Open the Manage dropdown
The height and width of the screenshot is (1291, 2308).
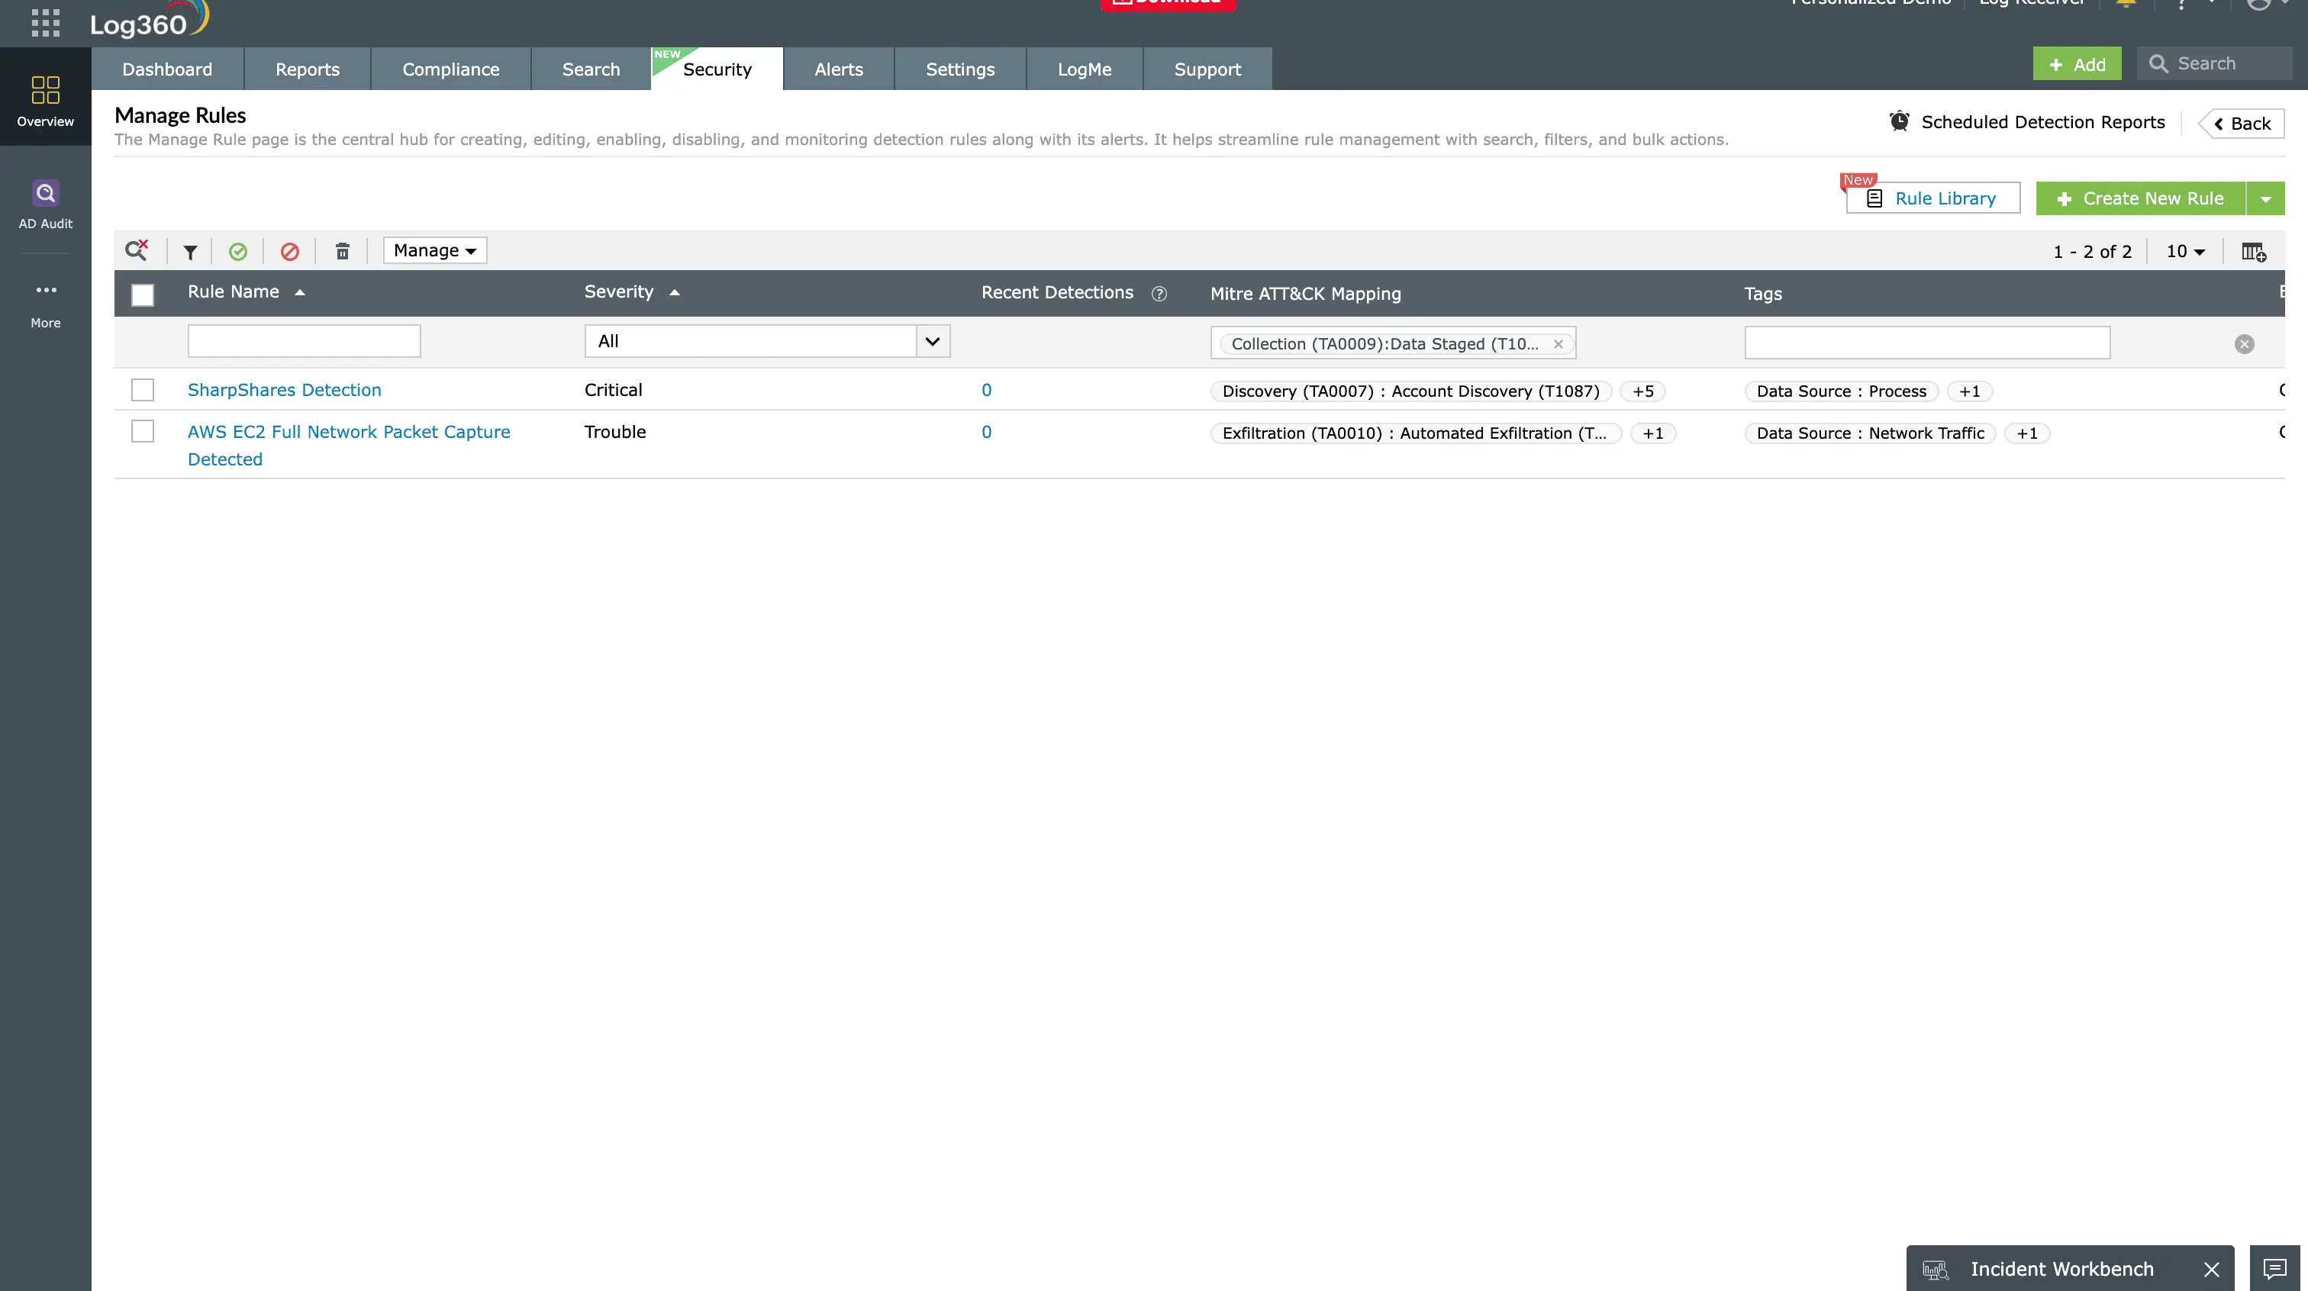pos(434,250)
